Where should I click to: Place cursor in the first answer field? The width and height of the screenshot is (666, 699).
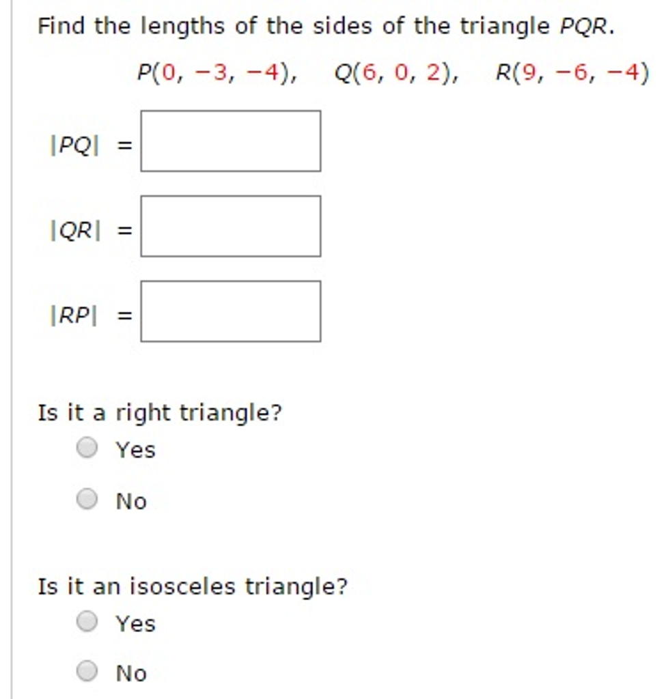coord(230,141)
